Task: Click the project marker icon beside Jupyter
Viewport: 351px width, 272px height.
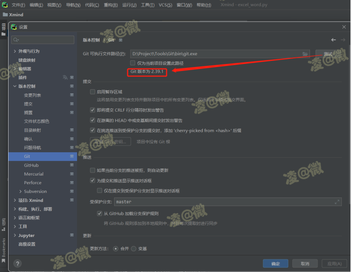Action: (x=72, y=235)
